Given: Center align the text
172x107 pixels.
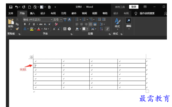Looking at the screenshot, I should 82,24.
